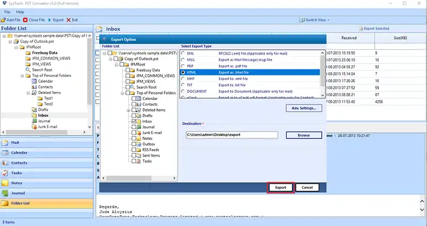Click the Export Selected icon
Image resolution: width=427 pixels, height=226 pixels.
pos(361,29)
